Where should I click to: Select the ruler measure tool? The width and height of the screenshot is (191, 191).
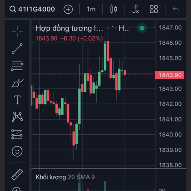17,175
